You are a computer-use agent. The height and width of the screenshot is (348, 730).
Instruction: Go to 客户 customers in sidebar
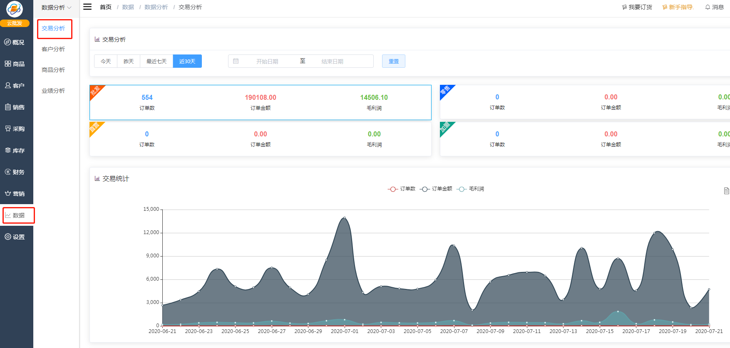coord(14,86)
